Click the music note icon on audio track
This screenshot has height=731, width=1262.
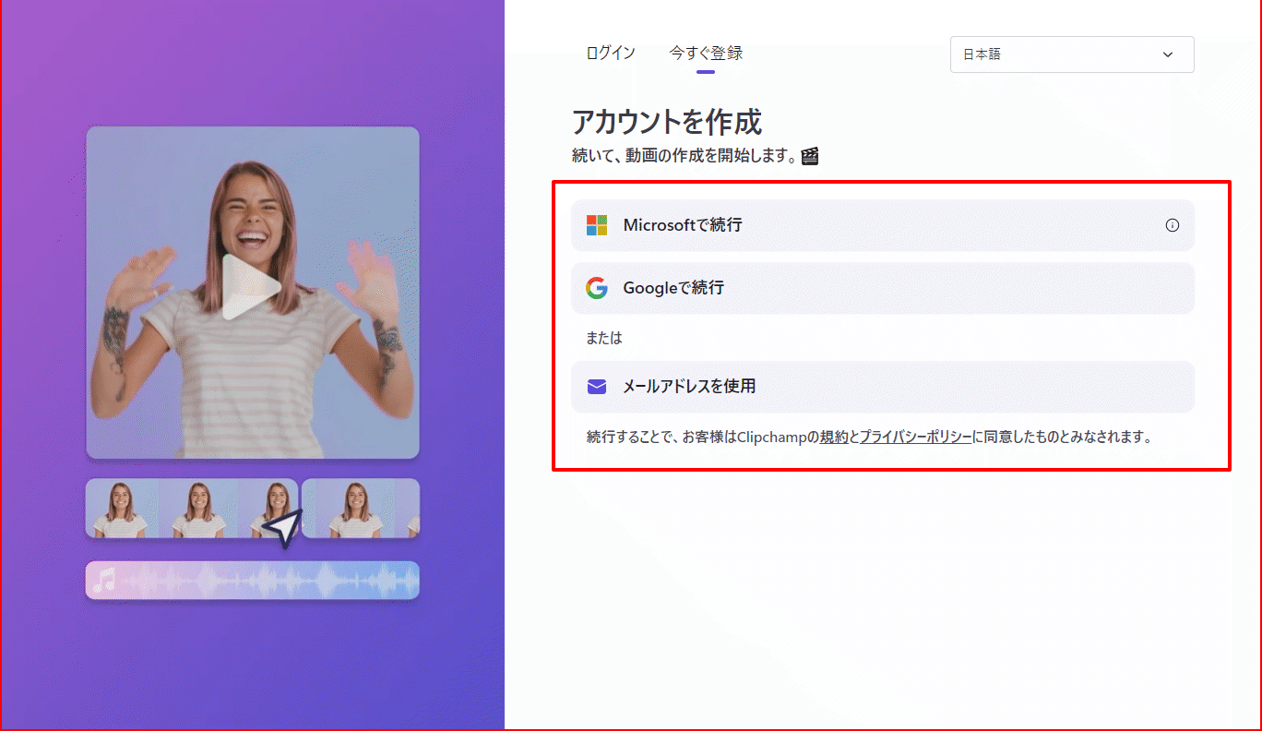tap(105, 581)
